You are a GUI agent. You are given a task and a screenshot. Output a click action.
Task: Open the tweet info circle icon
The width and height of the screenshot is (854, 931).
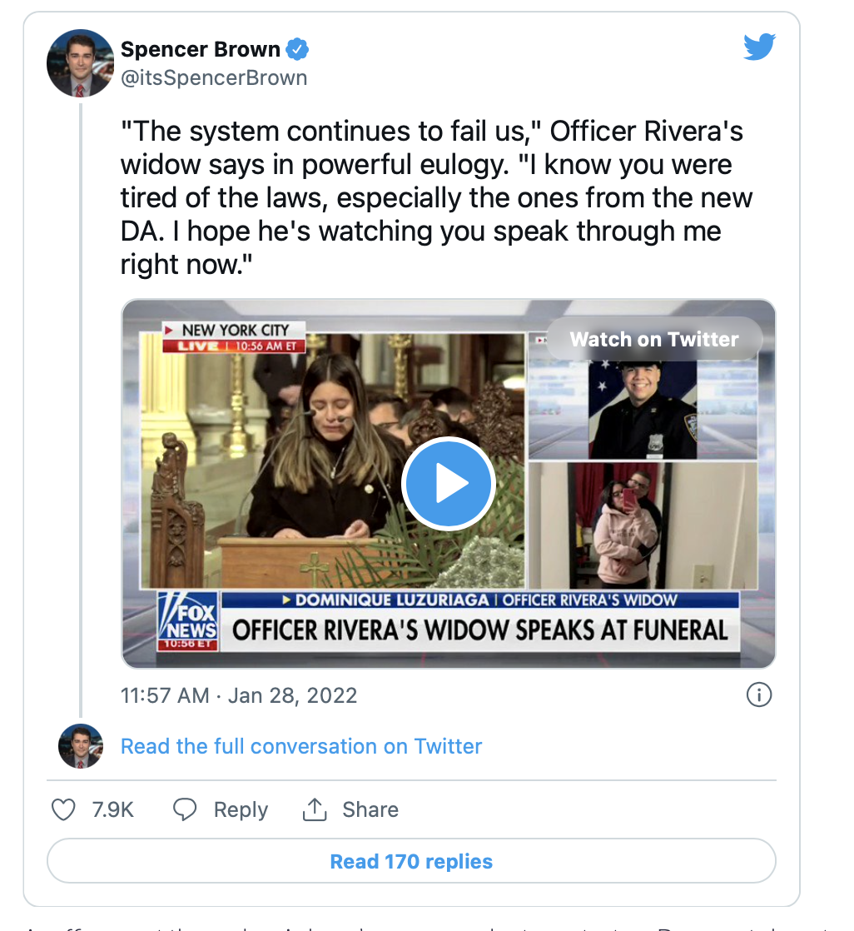point(759,695)
